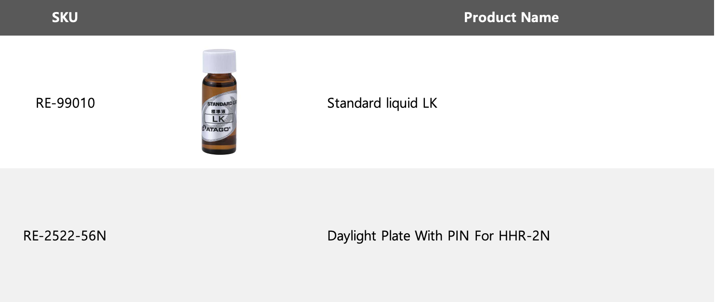Click the empty image cell in RE-2522-56N row
The width and height of the screenshot is (716, 302).
[x=219, y=236]
